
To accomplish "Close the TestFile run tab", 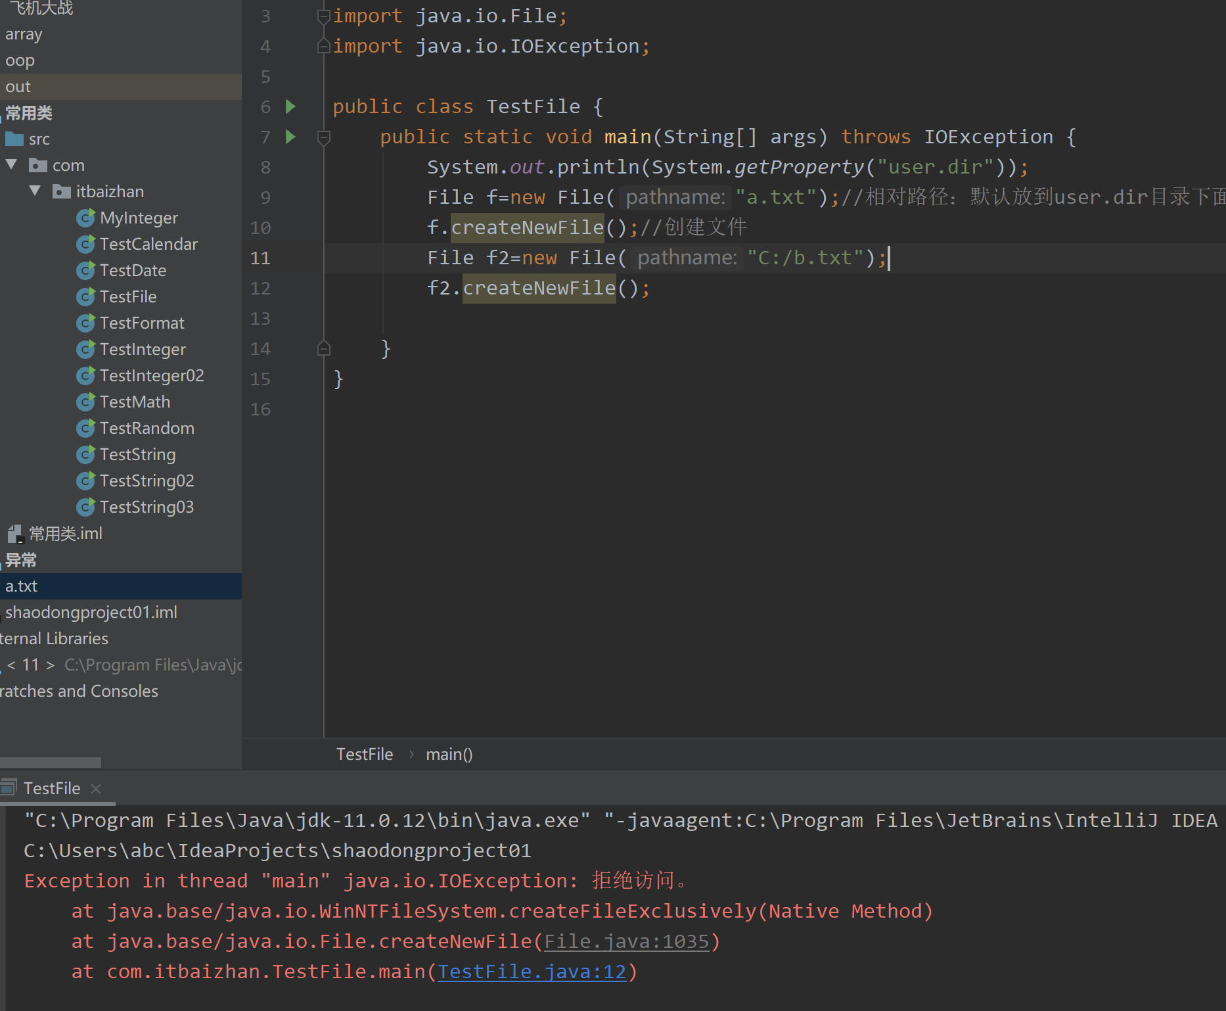I will pos(96,788).
